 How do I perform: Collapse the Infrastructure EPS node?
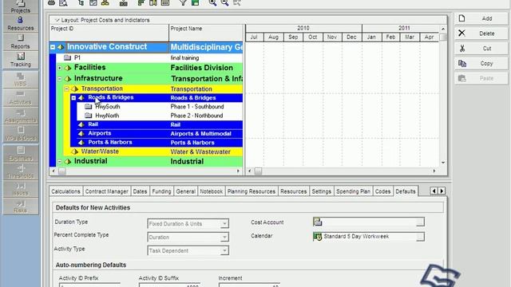coord(60,79)
